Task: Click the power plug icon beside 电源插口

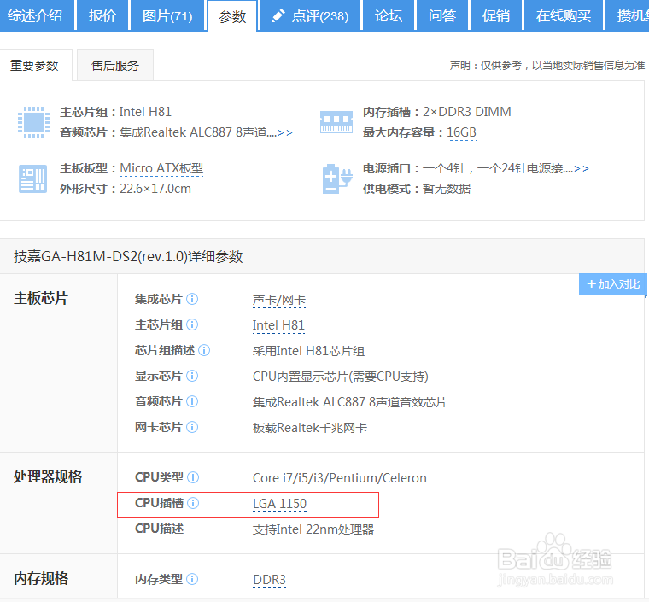Action: coord(337,178)
